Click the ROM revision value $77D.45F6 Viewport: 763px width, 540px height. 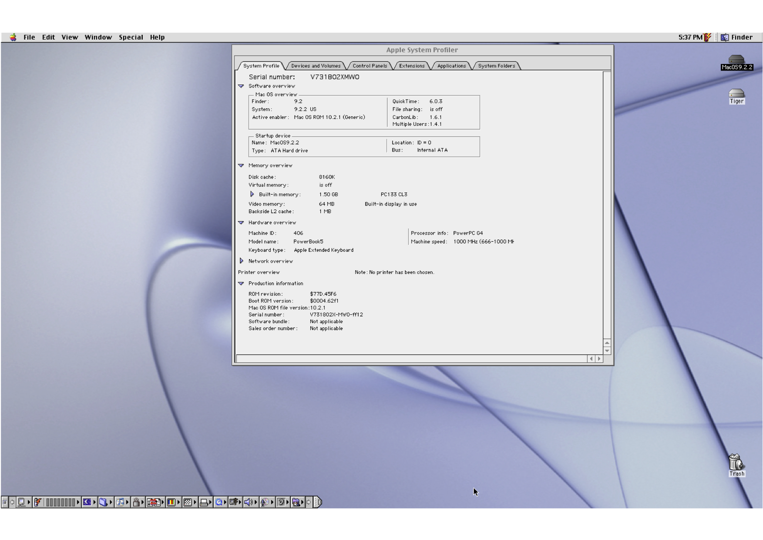pyautogui.click(x=323, y=294)
